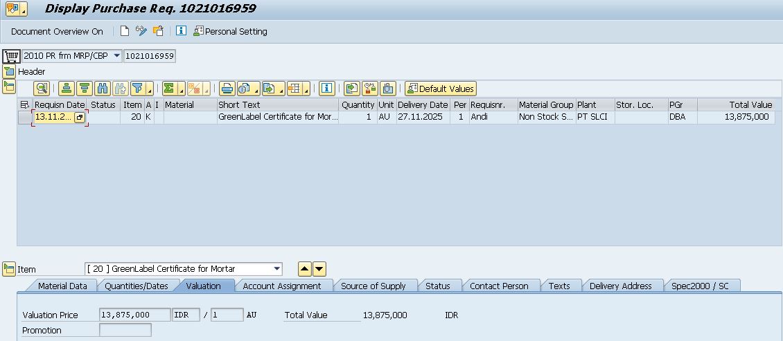Click the Print icon in grid toolbar

227,89
